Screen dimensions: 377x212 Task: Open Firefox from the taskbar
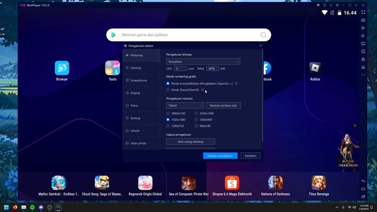click(x=15, y=207)
